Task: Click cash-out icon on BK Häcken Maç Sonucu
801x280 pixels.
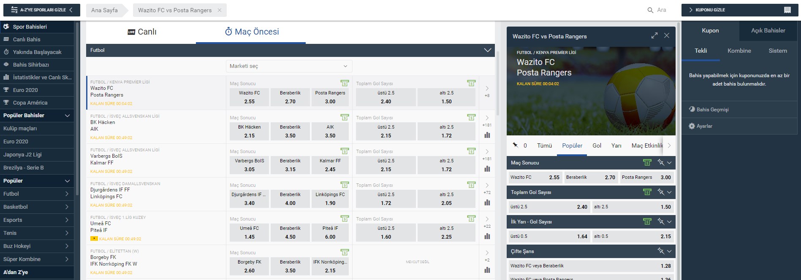Action: 345,117
